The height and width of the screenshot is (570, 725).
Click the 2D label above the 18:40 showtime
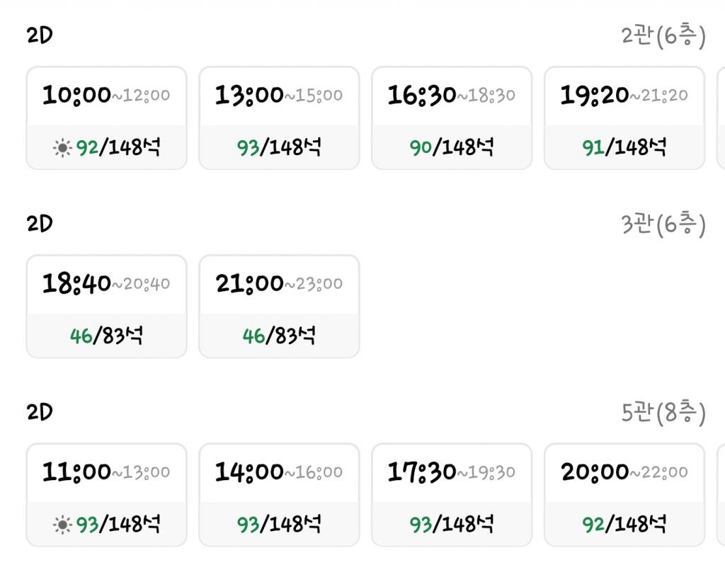coord(40,224)
